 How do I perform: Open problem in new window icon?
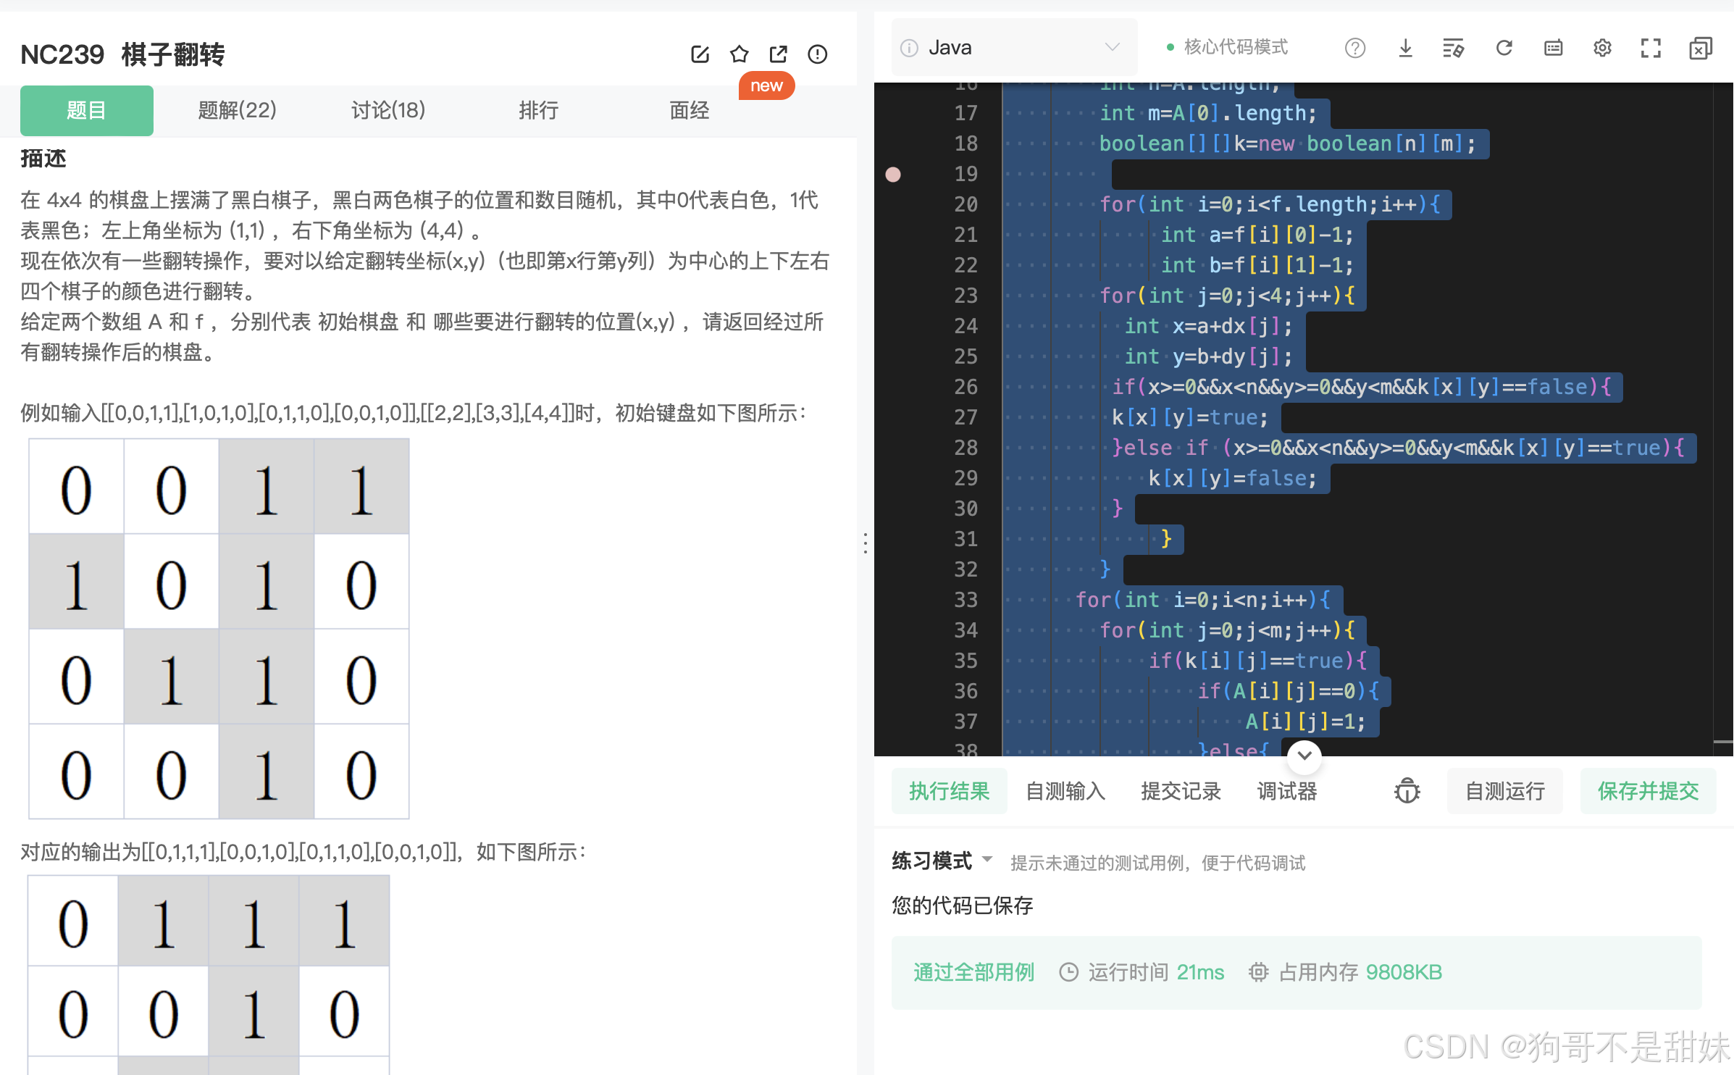point(778,54)
